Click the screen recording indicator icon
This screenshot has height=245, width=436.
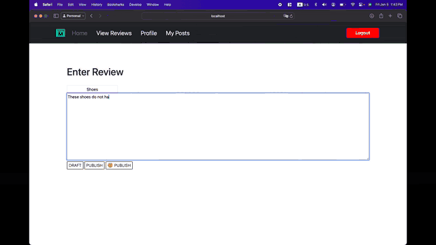(280, 5)
